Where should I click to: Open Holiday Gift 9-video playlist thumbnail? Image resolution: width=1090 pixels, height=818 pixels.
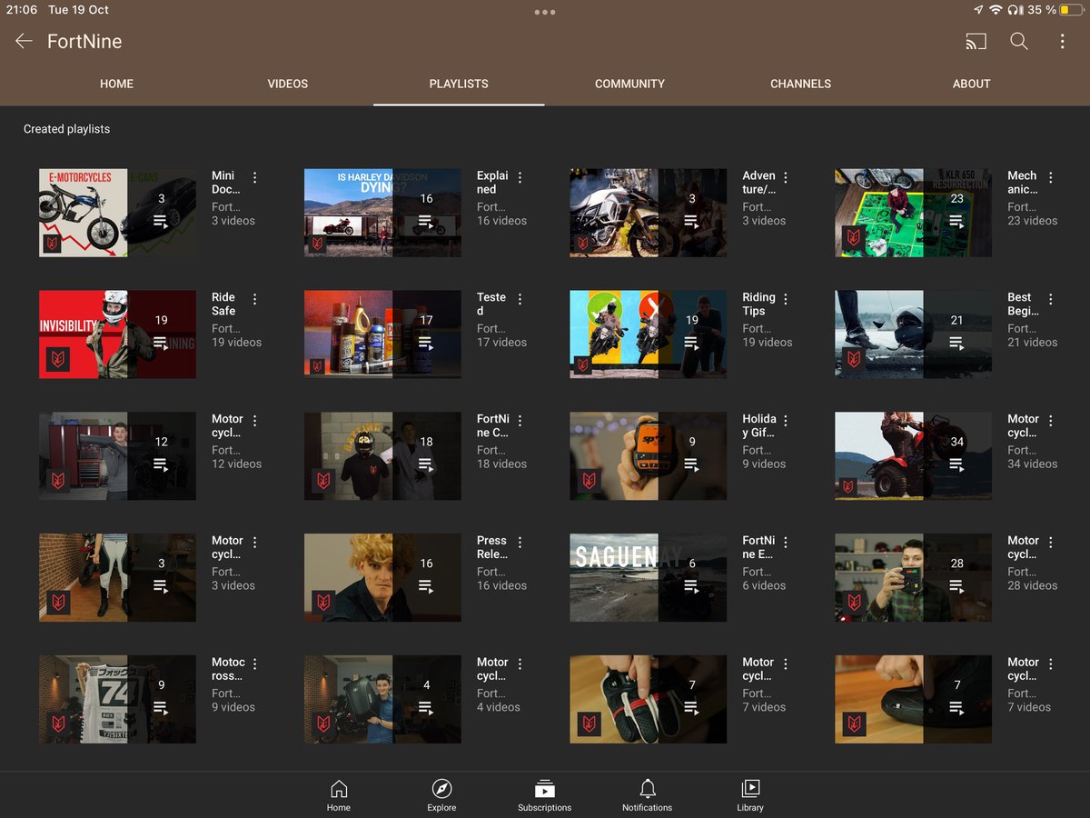[648, 456]
